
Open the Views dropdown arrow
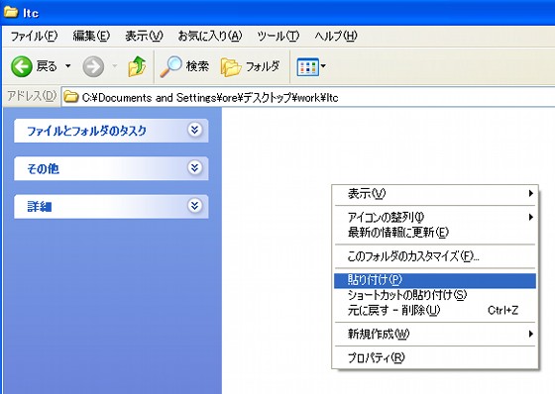pos(323,66)
